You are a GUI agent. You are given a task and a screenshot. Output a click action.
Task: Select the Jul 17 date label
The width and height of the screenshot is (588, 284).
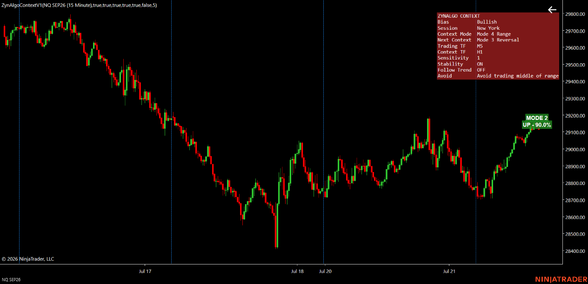(x=145, y=271)
